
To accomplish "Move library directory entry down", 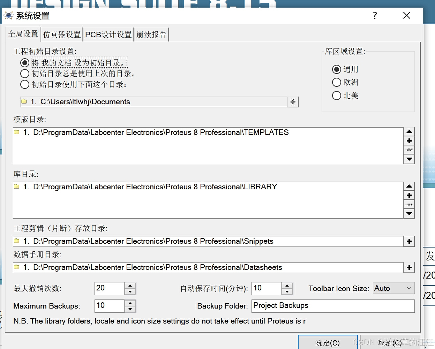I will click(x=409, y=213).
